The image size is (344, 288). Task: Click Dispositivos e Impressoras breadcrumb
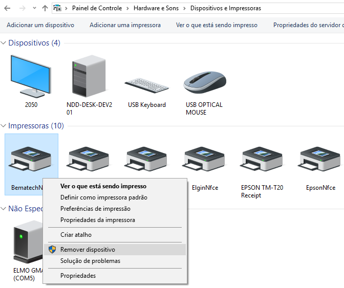pos(226,8)
